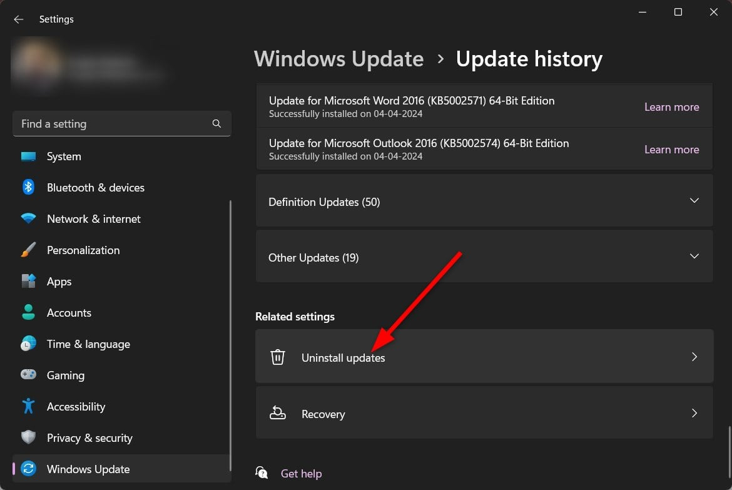
Task: Click Uninstall updates label
Action: pos(343,358)
